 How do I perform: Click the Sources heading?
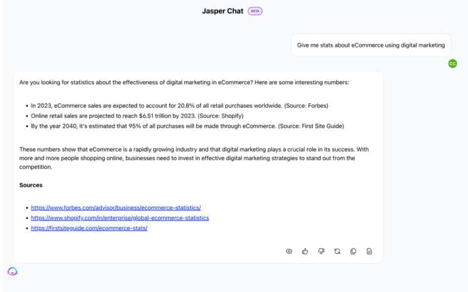click(31, 185)
